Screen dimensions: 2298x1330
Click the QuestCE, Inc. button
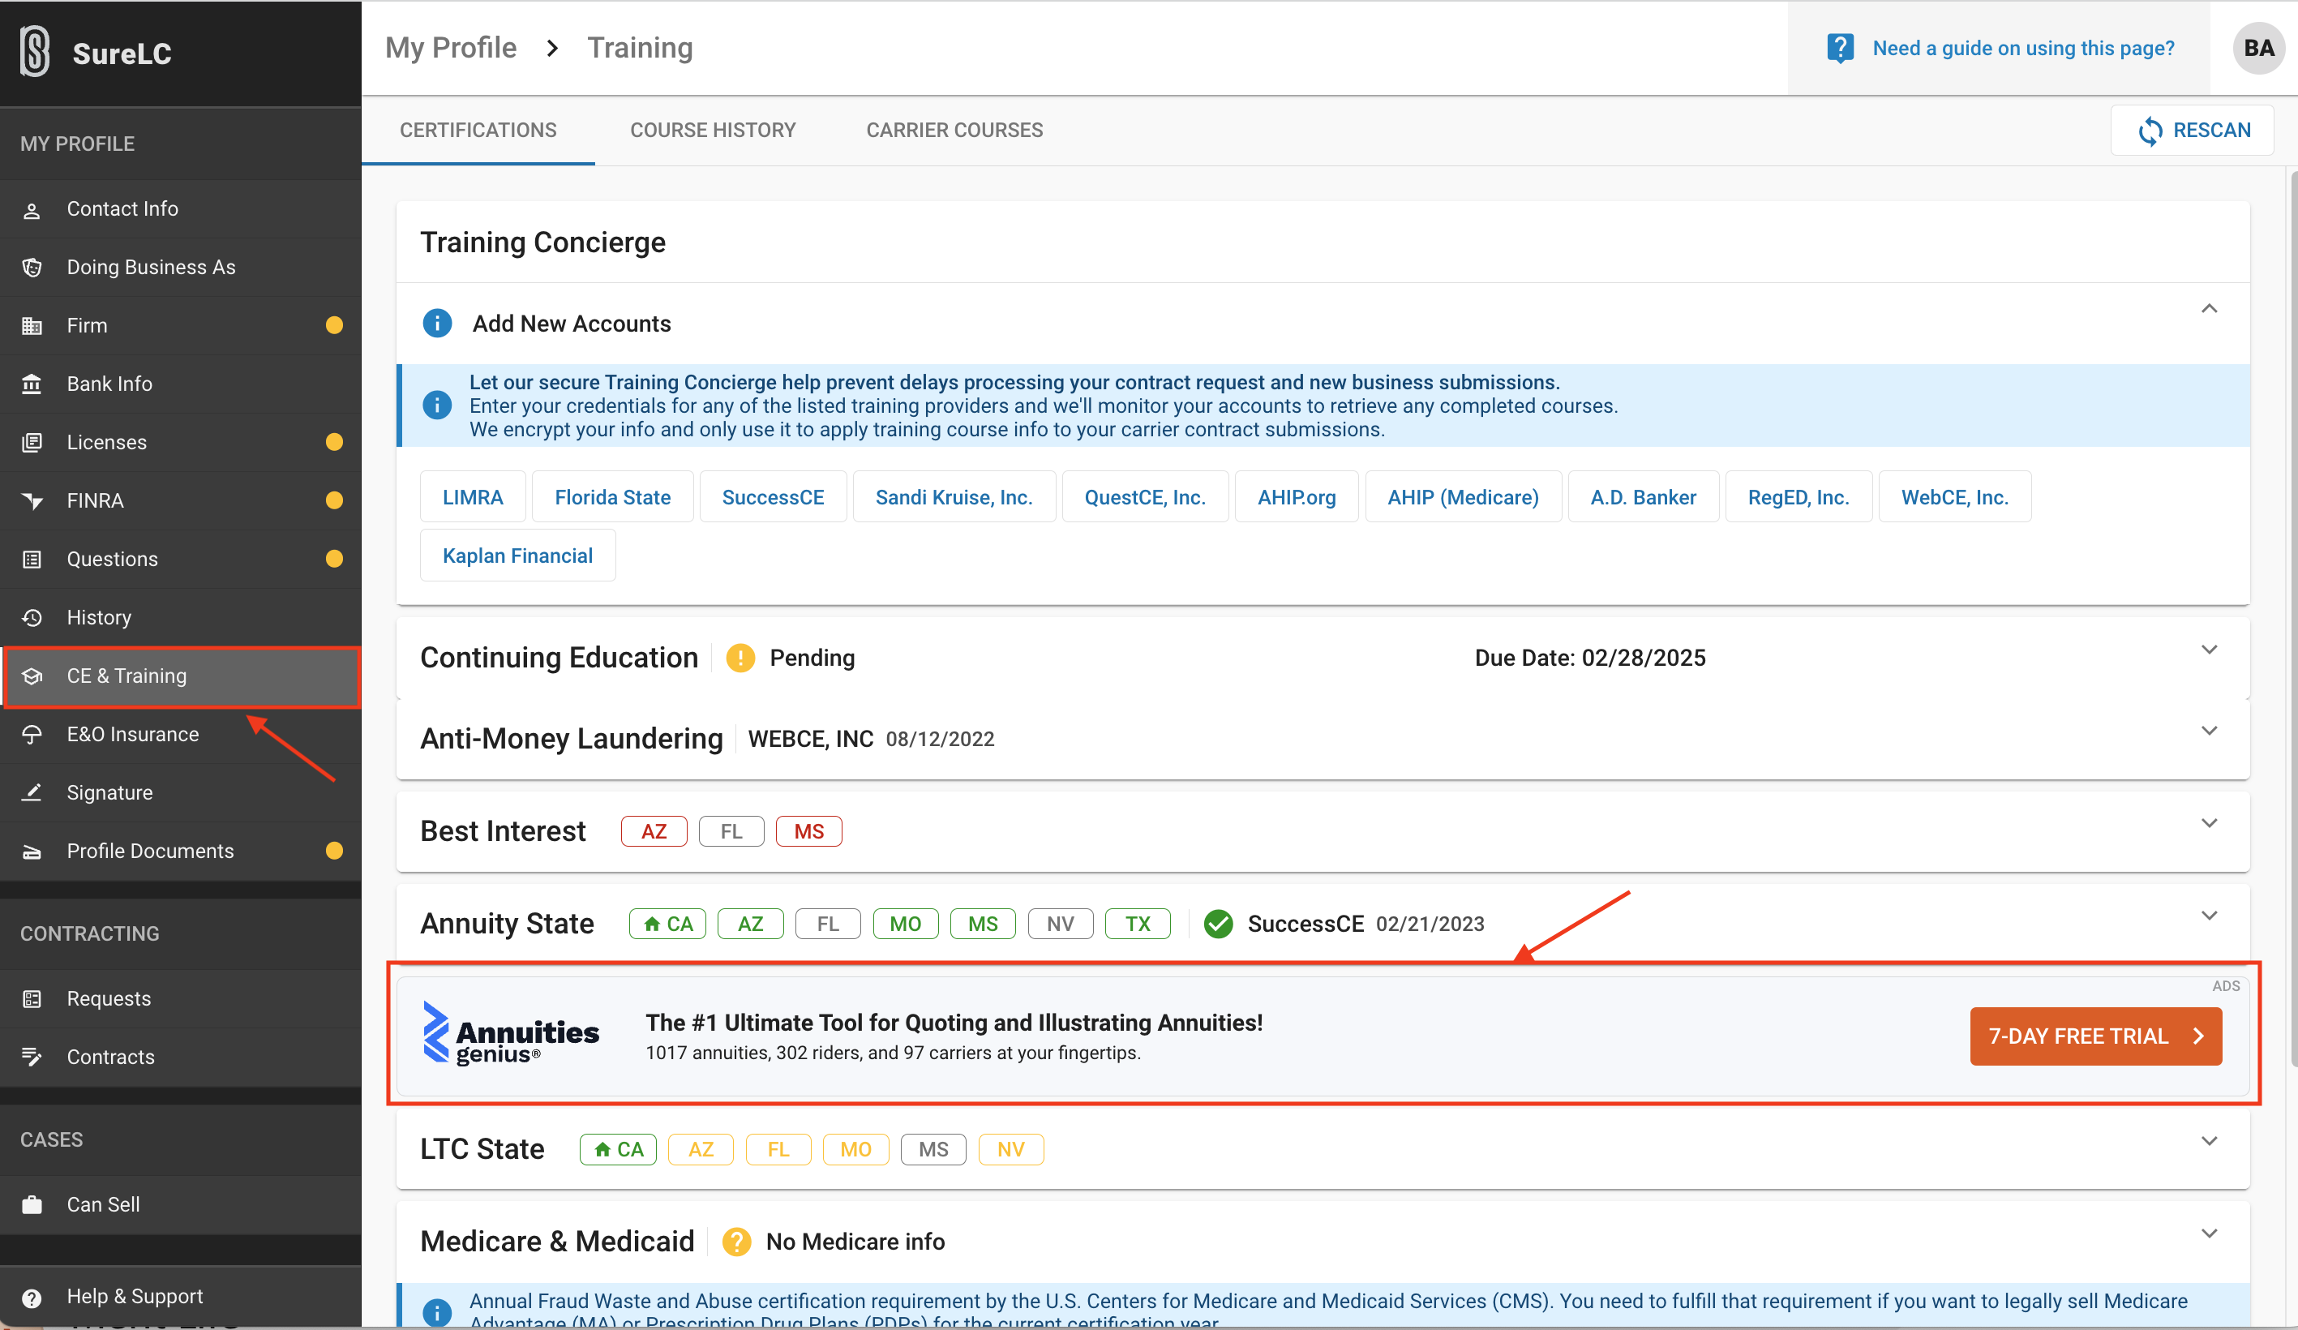tap(1146, 497)
